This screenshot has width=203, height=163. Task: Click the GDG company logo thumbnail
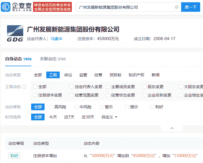click(15, 34)
